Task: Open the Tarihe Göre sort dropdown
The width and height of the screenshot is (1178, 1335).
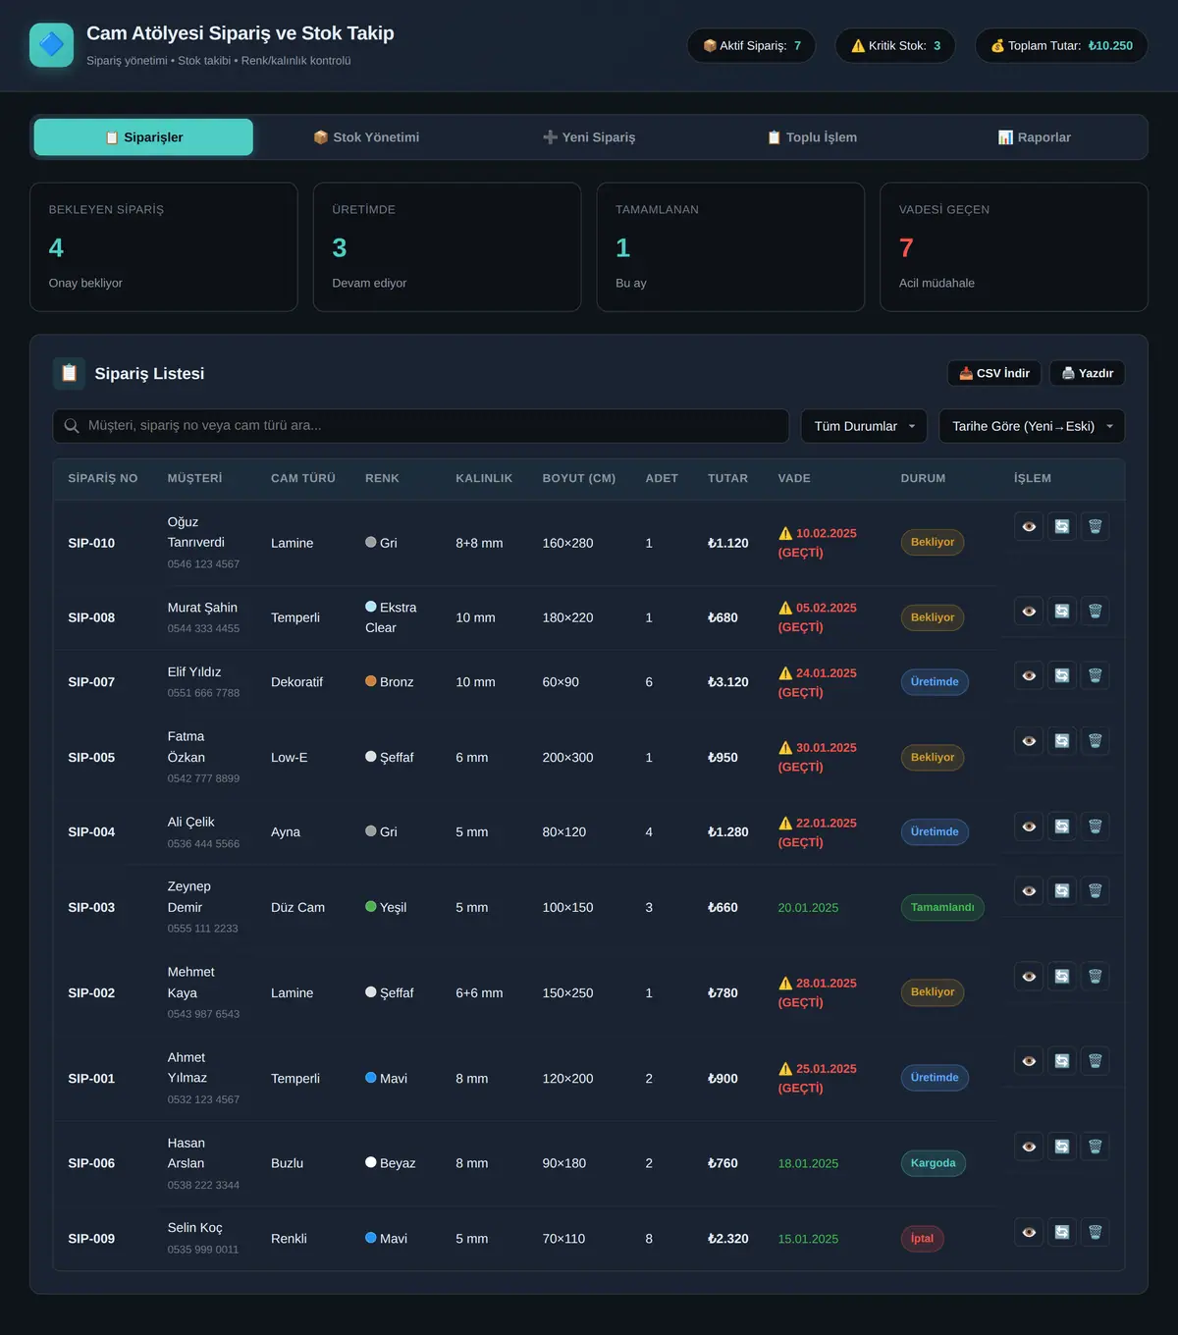Action: pos(1032,426)
